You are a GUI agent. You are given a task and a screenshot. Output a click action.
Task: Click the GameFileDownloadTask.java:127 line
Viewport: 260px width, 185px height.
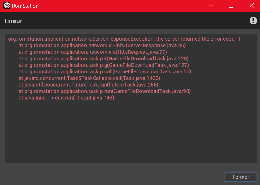(x=104, y=65)
